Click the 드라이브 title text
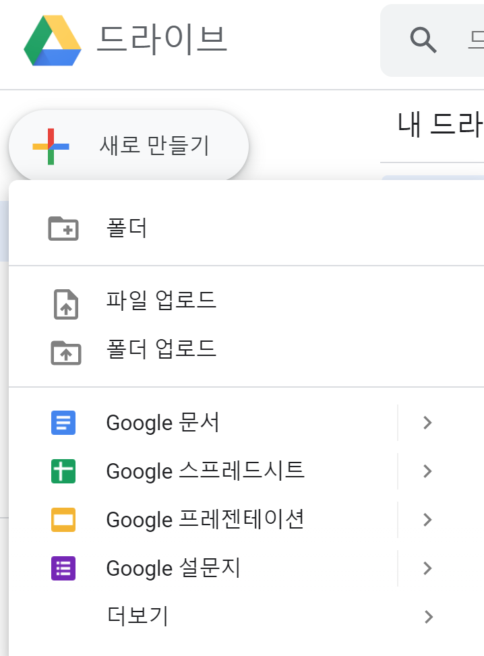This screenshot has height=656, width=484. click(162, 40)
